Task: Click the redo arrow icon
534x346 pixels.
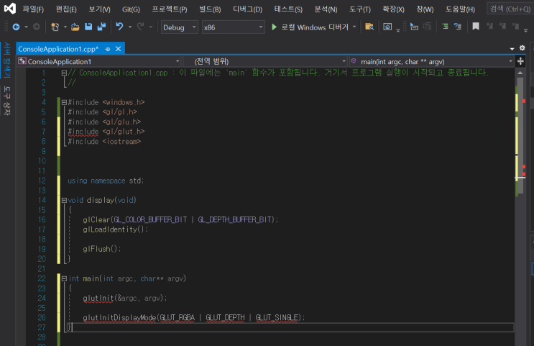Action: click(140, 27)
